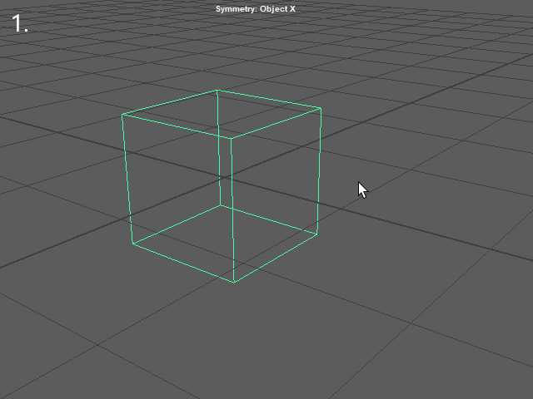
Task: Select the top face's front-right edge
Action: pyautogui.click(x=276, y=123)
